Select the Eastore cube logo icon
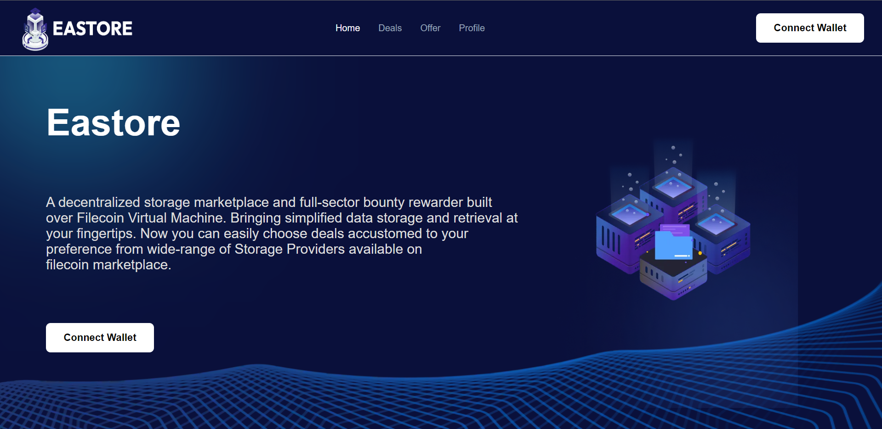The height and width of the screenshot is (429, 882). coord(34,28)
